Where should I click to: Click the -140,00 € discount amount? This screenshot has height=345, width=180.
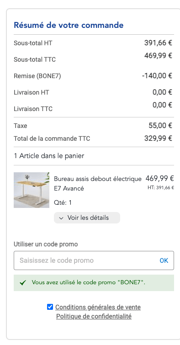point(157,76)
